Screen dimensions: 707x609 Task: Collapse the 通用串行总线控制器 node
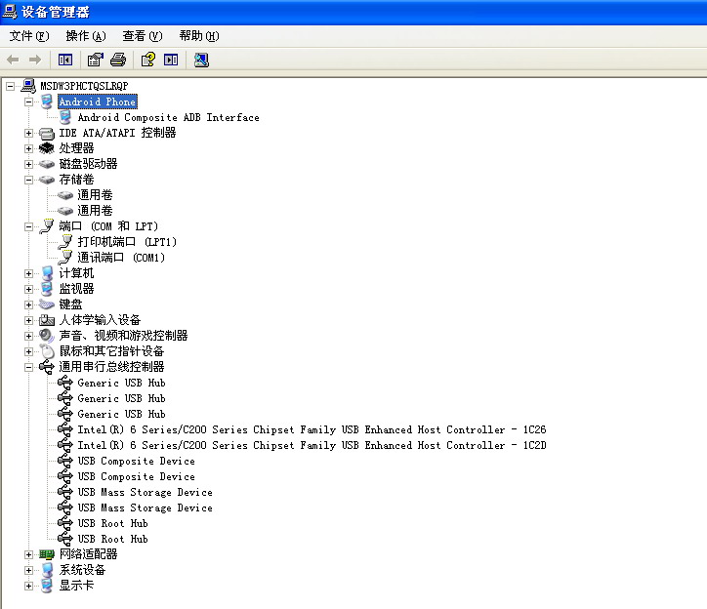[x=28, y=367]
